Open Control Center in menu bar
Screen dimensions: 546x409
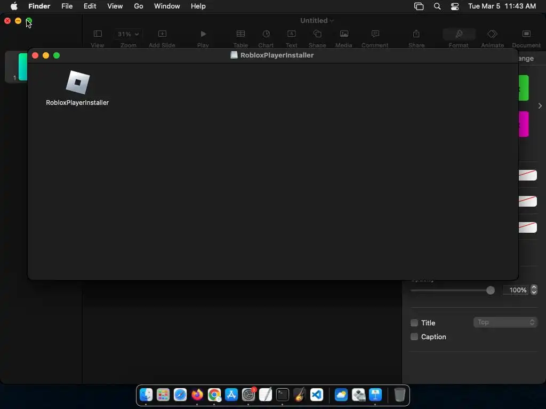pos(455,6)
